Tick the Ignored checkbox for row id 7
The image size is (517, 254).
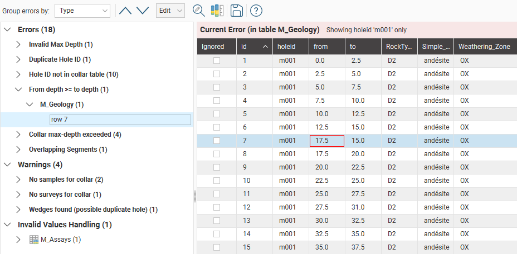point(217,141)
